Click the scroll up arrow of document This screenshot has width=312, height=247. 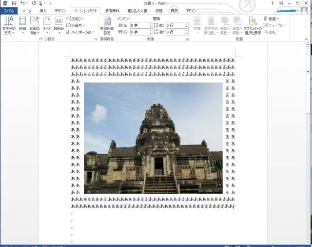[308, 44]
